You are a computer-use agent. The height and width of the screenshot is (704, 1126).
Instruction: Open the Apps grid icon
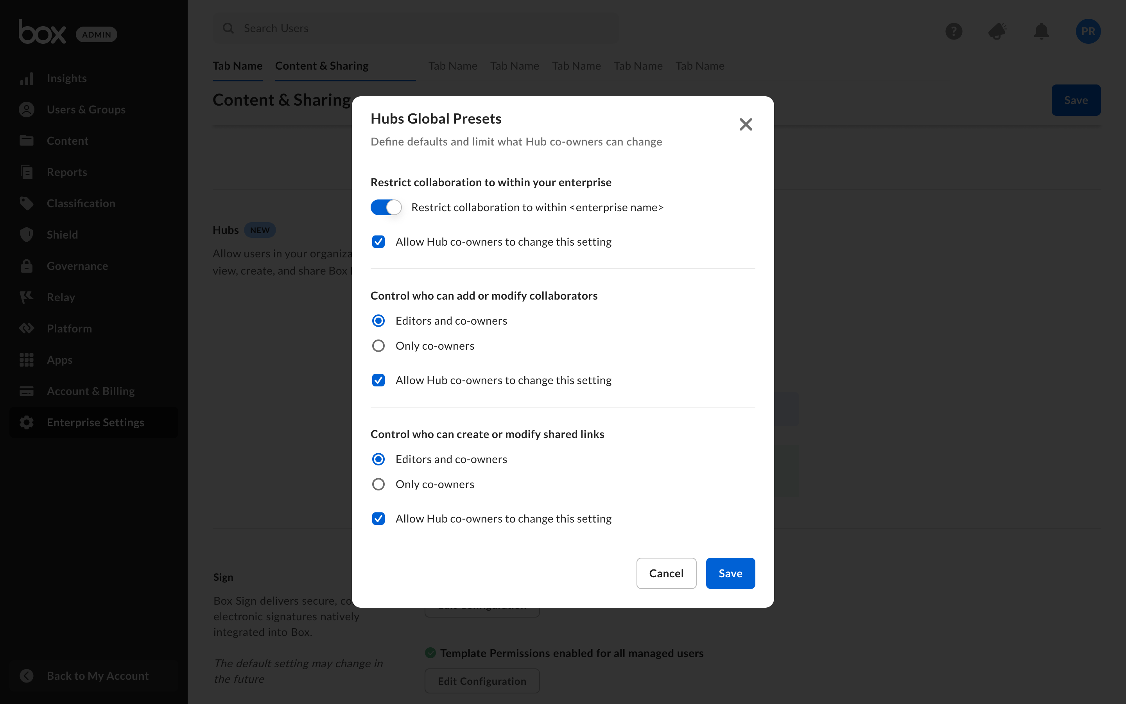pyautogui.click(x=27, y=360)
